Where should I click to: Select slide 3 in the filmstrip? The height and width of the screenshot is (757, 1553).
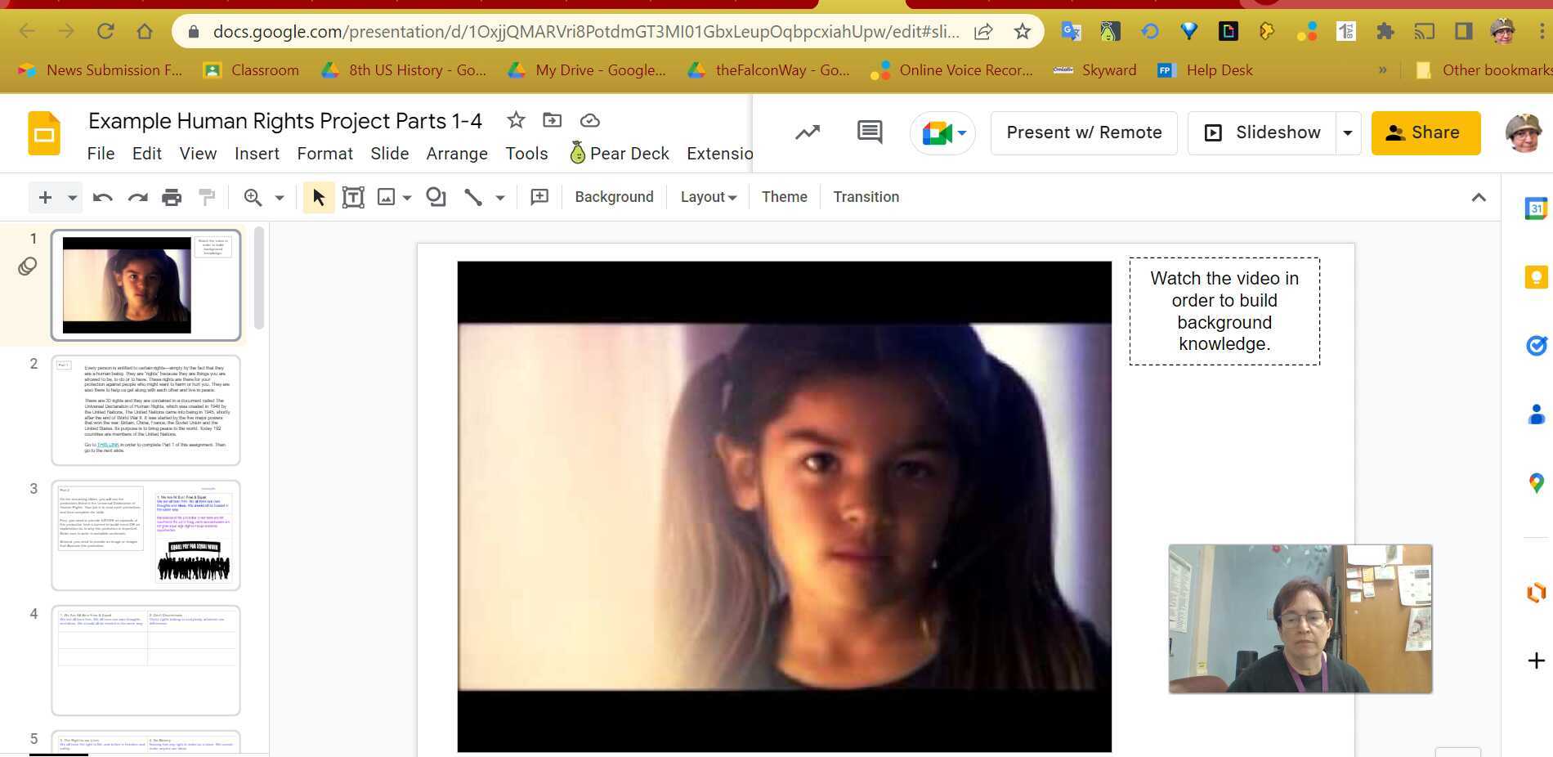[145, 535]
